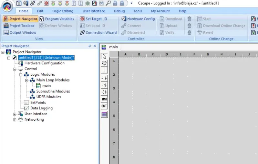Choose the TMR timer element
Screen dimensions: 258x164
pos(104,99)
